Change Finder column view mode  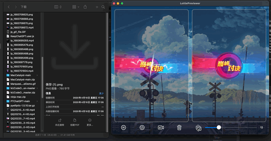tap(58, 7)
